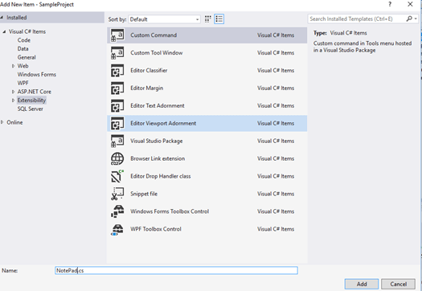Click the Windows Forms Toolbox Control icon
This screenshot has width=422, height=291.
pos(117,211)
